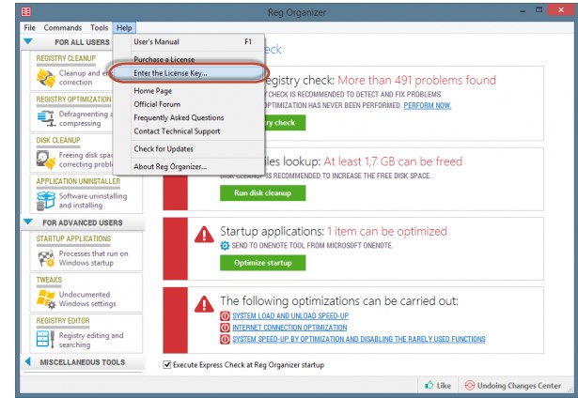The height and width of the screenshot is (398, 578).
Task: Open the Disk Cleanup drive icon
Action: click(x=46, y=160)
